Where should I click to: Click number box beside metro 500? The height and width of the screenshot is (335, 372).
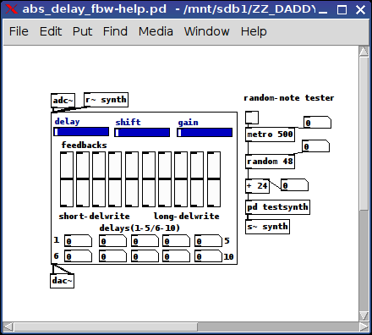coord(317,123)
